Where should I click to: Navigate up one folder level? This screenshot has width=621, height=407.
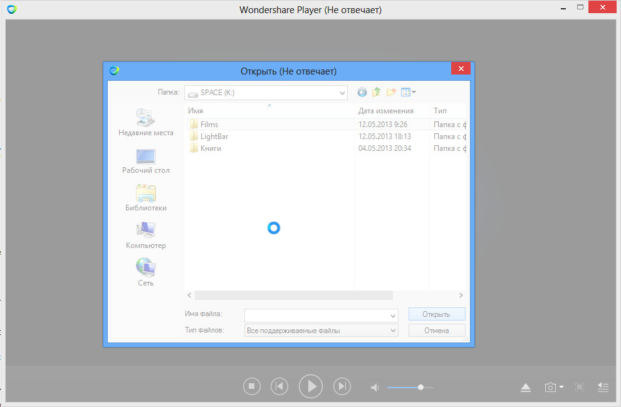point(376,93)
